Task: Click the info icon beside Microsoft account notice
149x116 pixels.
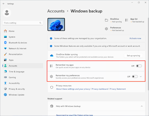Action: tap(51, 46)
